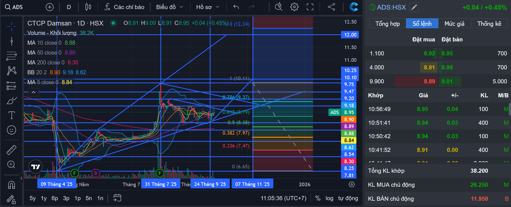511x207 pixels.
Task: Toggle tự động auto scale
Action: 348,198
